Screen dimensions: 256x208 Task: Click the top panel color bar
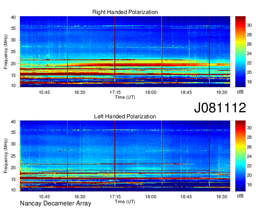[x=240, y=52]
